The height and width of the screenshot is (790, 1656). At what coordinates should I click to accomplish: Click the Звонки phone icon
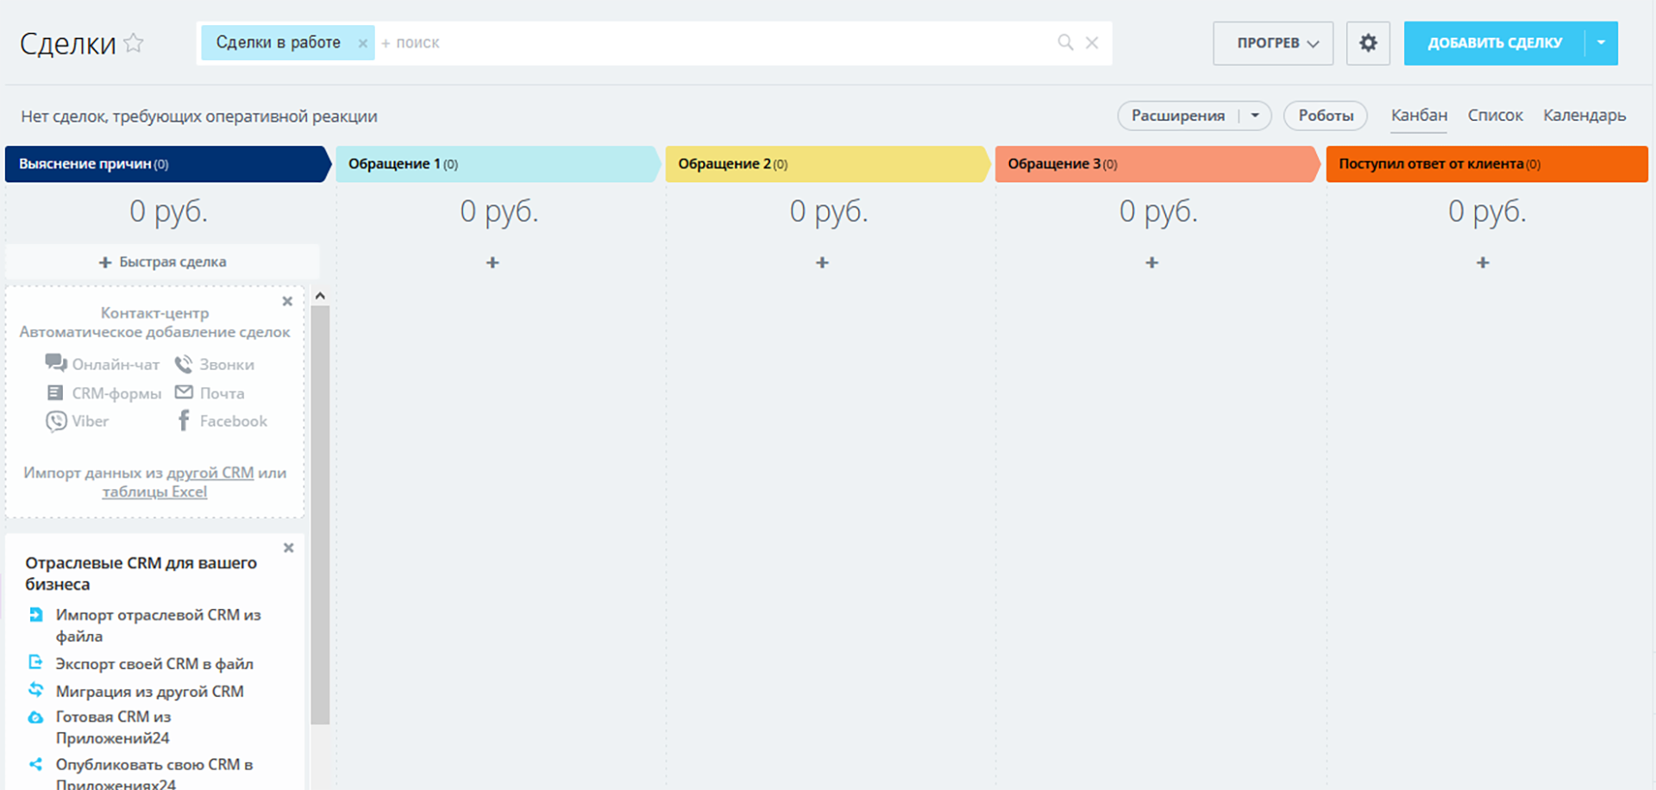184,364
